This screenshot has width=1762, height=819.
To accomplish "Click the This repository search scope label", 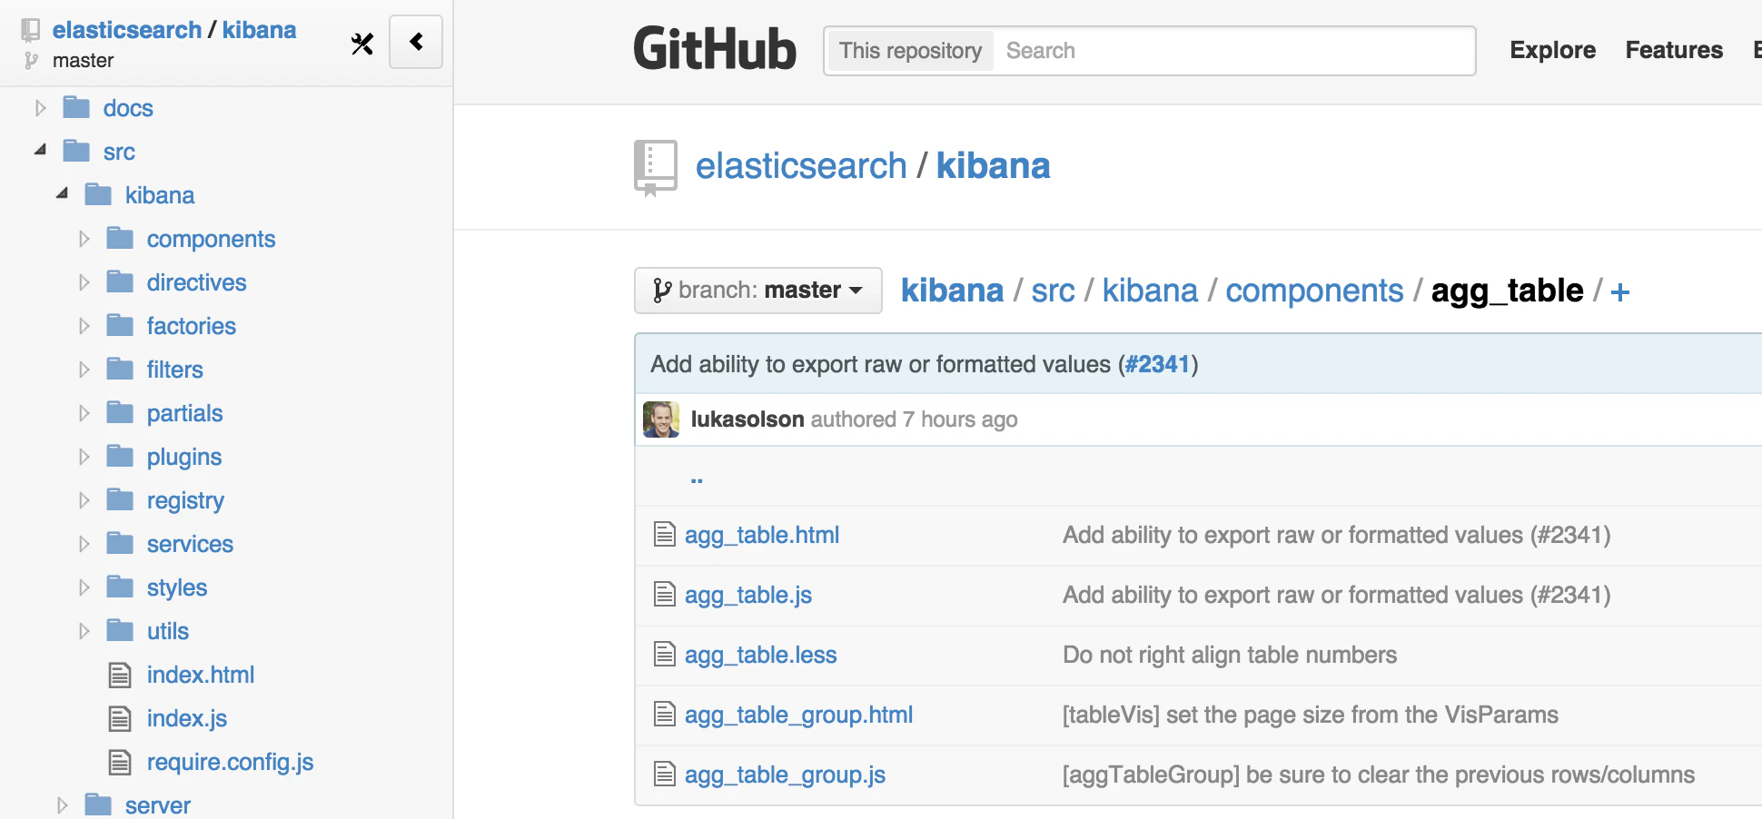I will (910, 51).
